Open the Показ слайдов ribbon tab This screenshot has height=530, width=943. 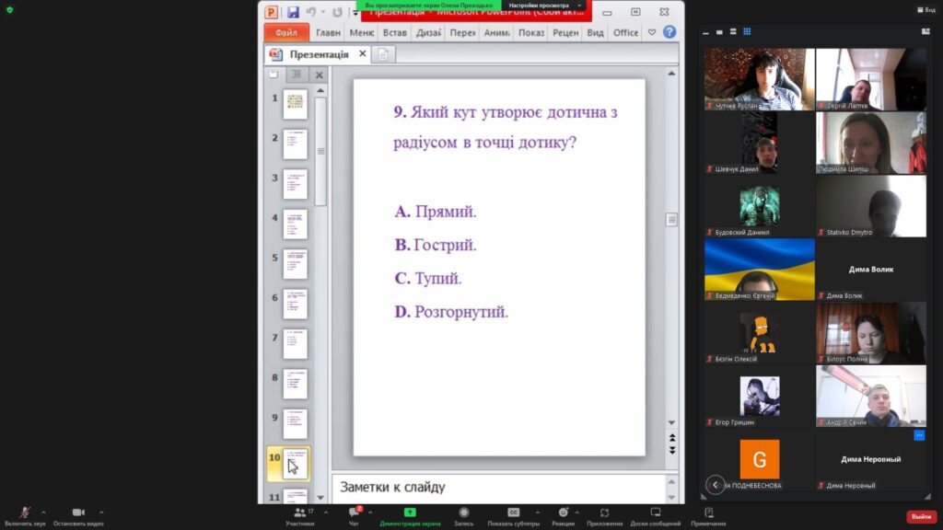[531, 32]
